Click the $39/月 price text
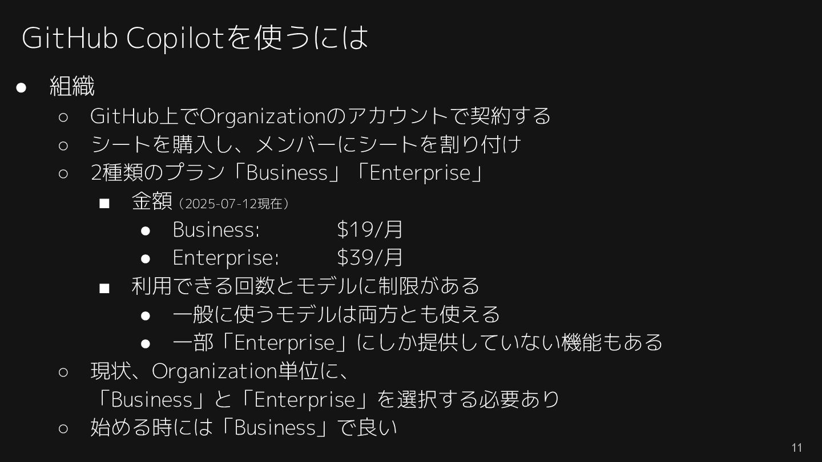 click(x=370, y=258)
